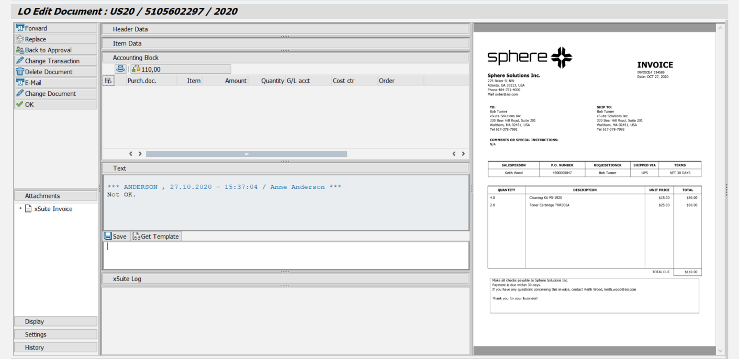The height and width of the screenshot is (359, 739).
Task: Click the Forward action icon
Action: (20, 28)
